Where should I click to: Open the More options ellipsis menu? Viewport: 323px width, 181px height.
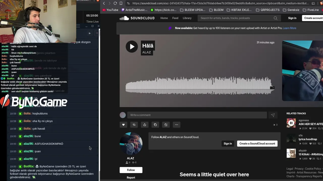coord(176,125)
